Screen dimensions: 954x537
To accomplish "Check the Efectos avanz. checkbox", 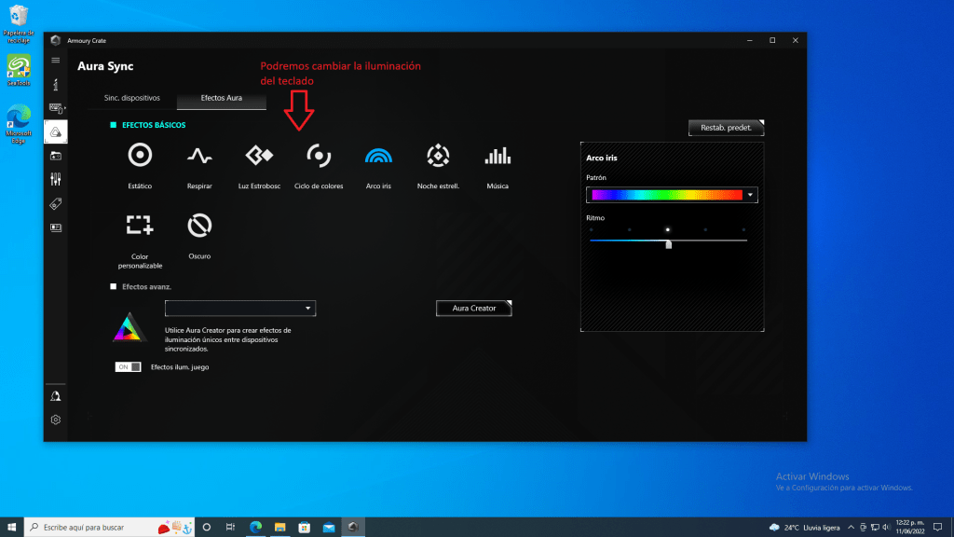I will [x=114, y=287].
